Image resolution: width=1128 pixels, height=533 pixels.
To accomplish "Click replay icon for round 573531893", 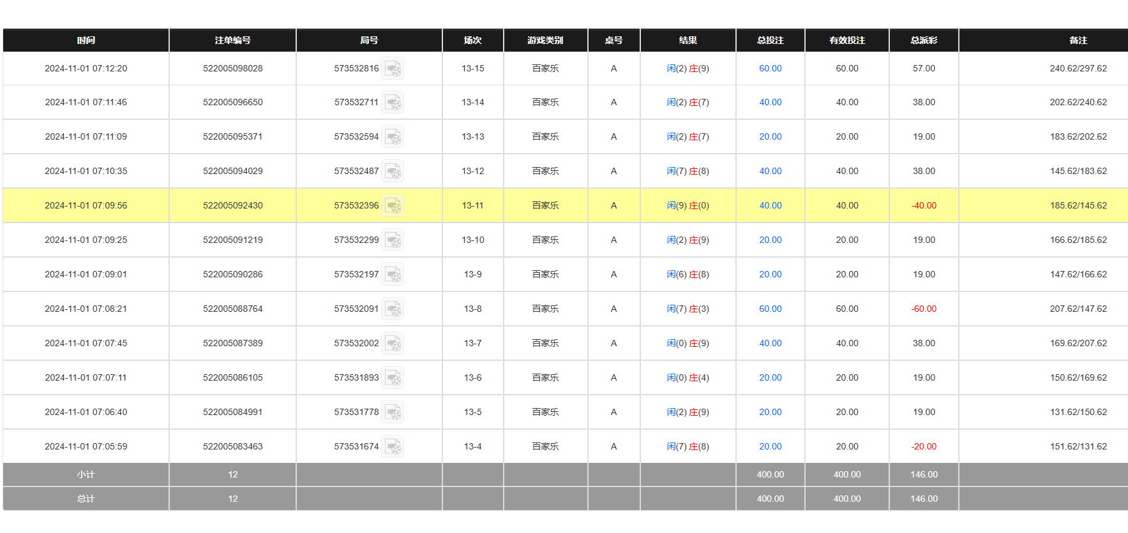I will tap(393, 378).
